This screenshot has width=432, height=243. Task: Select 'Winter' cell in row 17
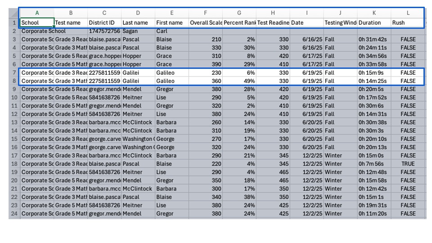tap(340, 155)
